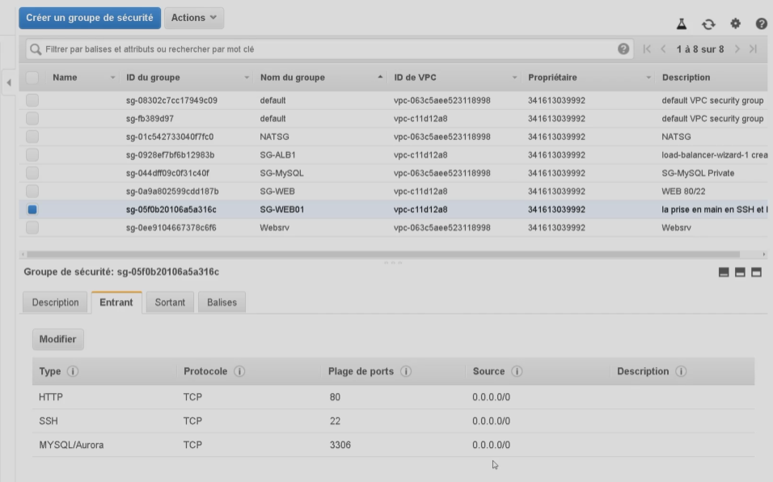Toggle the select-all header checkbox
Screen dimensions: 773x482
[x=32, y=78]
